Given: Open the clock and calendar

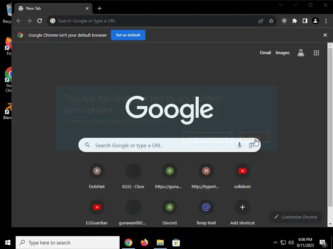Looking at the screenshot, I should [x=305, y=243].
